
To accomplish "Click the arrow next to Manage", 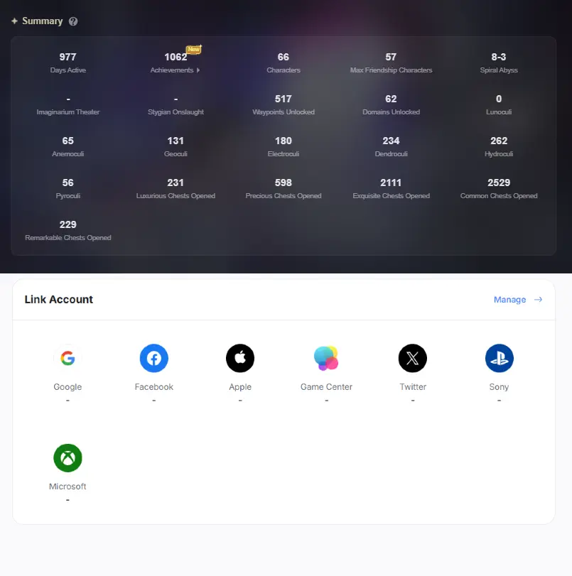I will point(538,300).
